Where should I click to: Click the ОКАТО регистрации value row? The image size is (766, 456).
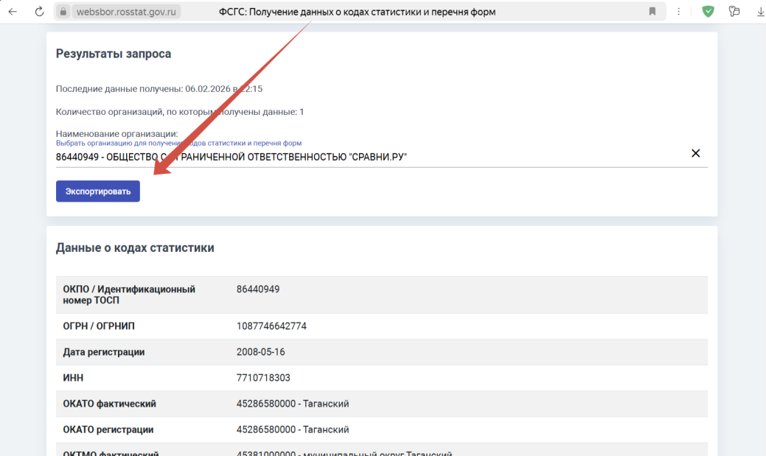(293, 429)
